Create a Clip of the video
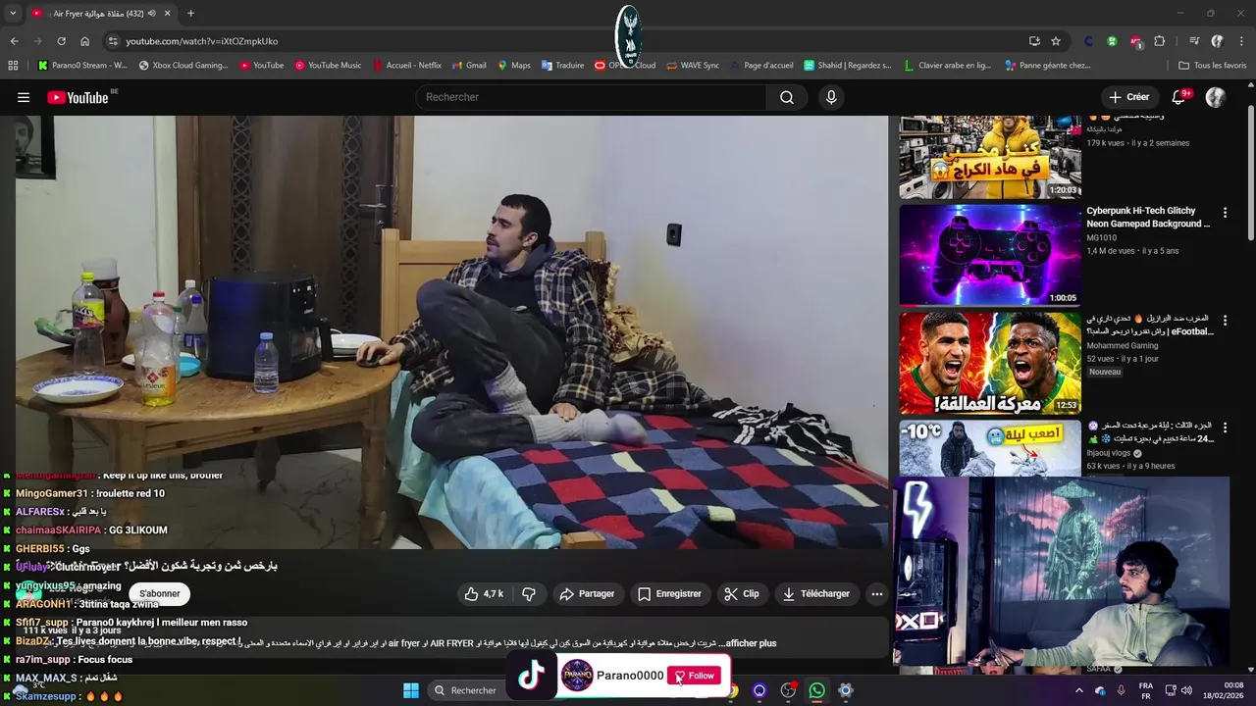1256x706 pixels. tap(741, 593)
